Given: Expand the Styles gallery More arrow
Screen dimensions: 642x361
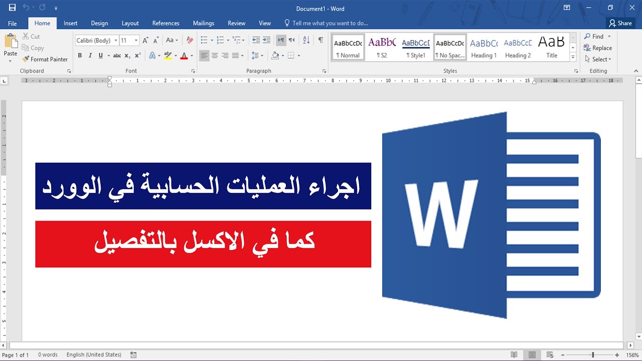Looking at the screenshot, I should click(573, 58).
